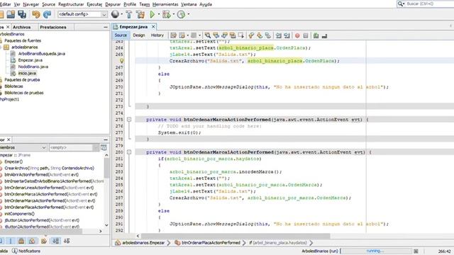Click Find Previous Occurrence icon in editor toolbar
The height and width of the screenshot is (255, 454).
(216, 35)
